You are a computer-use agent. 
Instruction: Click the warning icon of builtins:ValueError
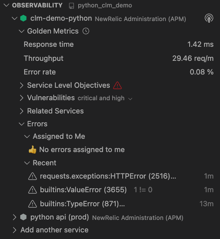(x=32, y=190)
